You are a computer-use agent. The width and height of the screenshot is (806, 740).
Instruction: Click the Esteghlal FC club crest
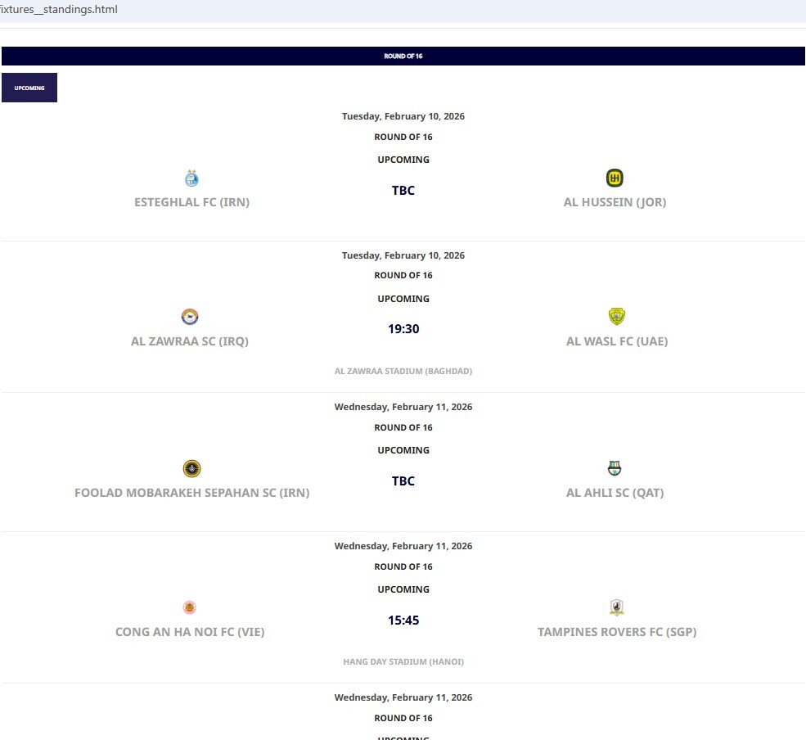[191, 178]
